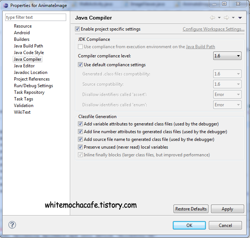Uncheck Enable project specific settings
The width and height of the screenshot is (250, 238).
(x=77, y=29)
